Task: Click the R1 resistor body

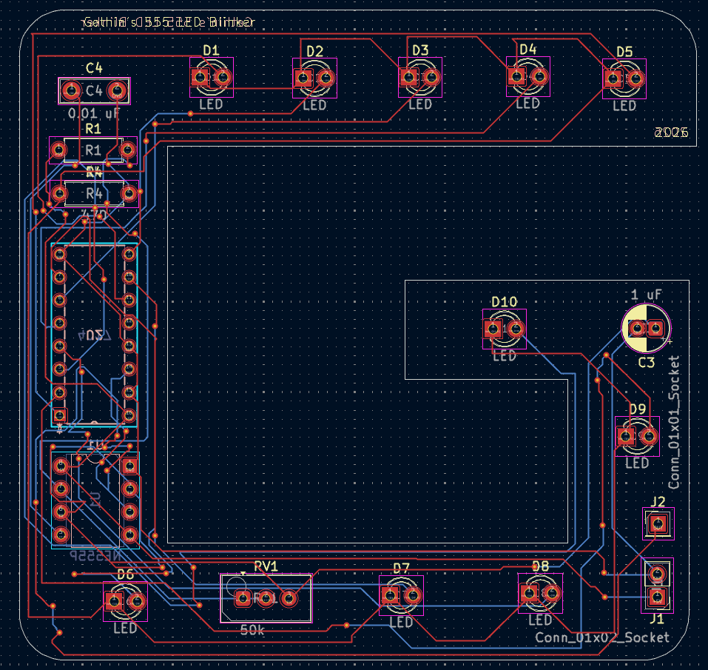Action: click(93, 150)
